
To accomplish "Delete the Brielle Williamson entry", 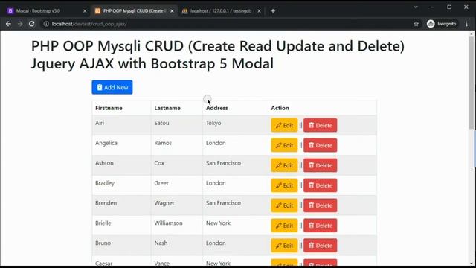I will tap(321, 226).
